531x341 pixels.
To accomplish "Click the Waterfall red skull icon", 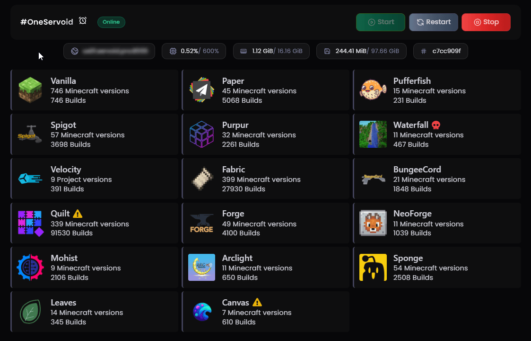I will pos(436,125).
